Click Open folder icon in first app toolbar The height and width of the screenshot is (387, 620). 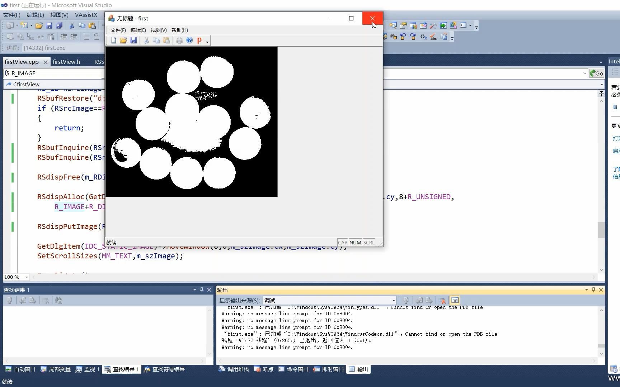[123, 40]
